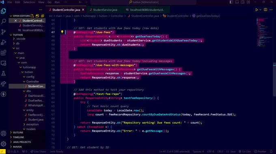Collapse the dto folder
The image size is (276, 154).
coord(28,91)
